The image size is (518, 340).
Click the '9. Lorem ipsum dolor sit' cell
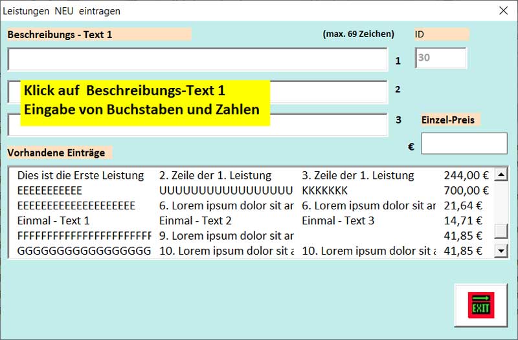pyautogui.click(x=226, y=236)
